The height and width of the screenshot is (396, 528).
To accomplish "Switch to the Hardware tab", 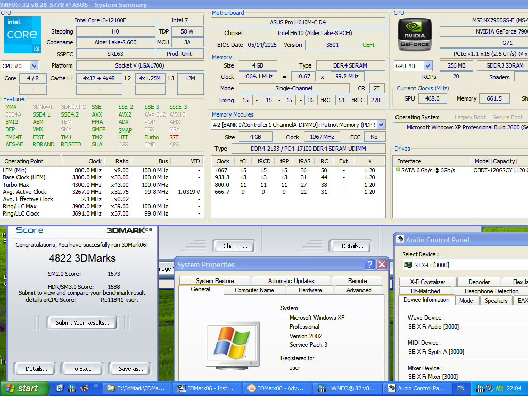I will point(310,290).
